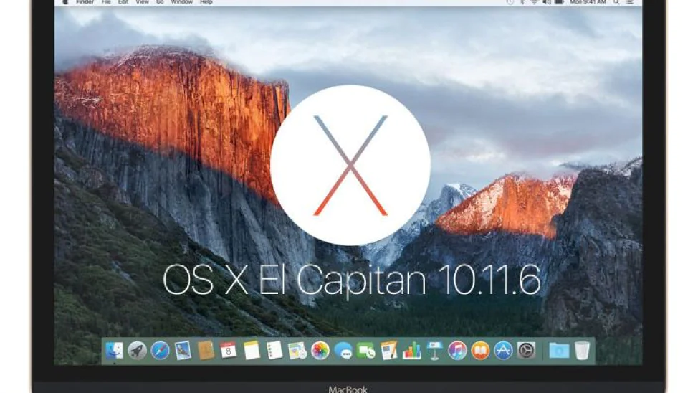Open Safari compass icon in dock
The height and width of the screenshot is (393, 698).
pyautogui.click(x=160, y=351)
